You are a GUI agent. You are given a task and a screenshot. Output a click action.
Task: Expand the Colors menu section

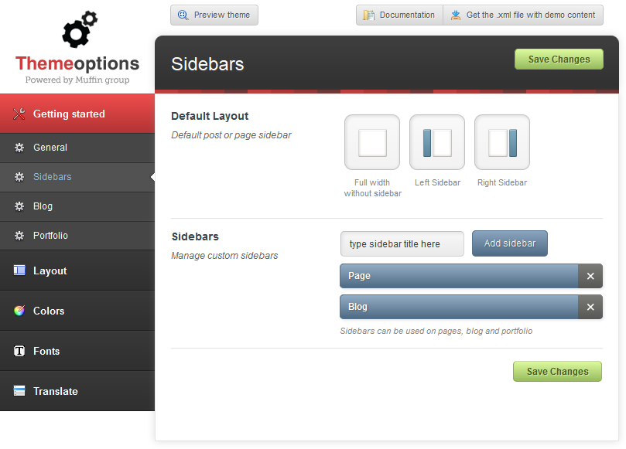pos(49,311)
